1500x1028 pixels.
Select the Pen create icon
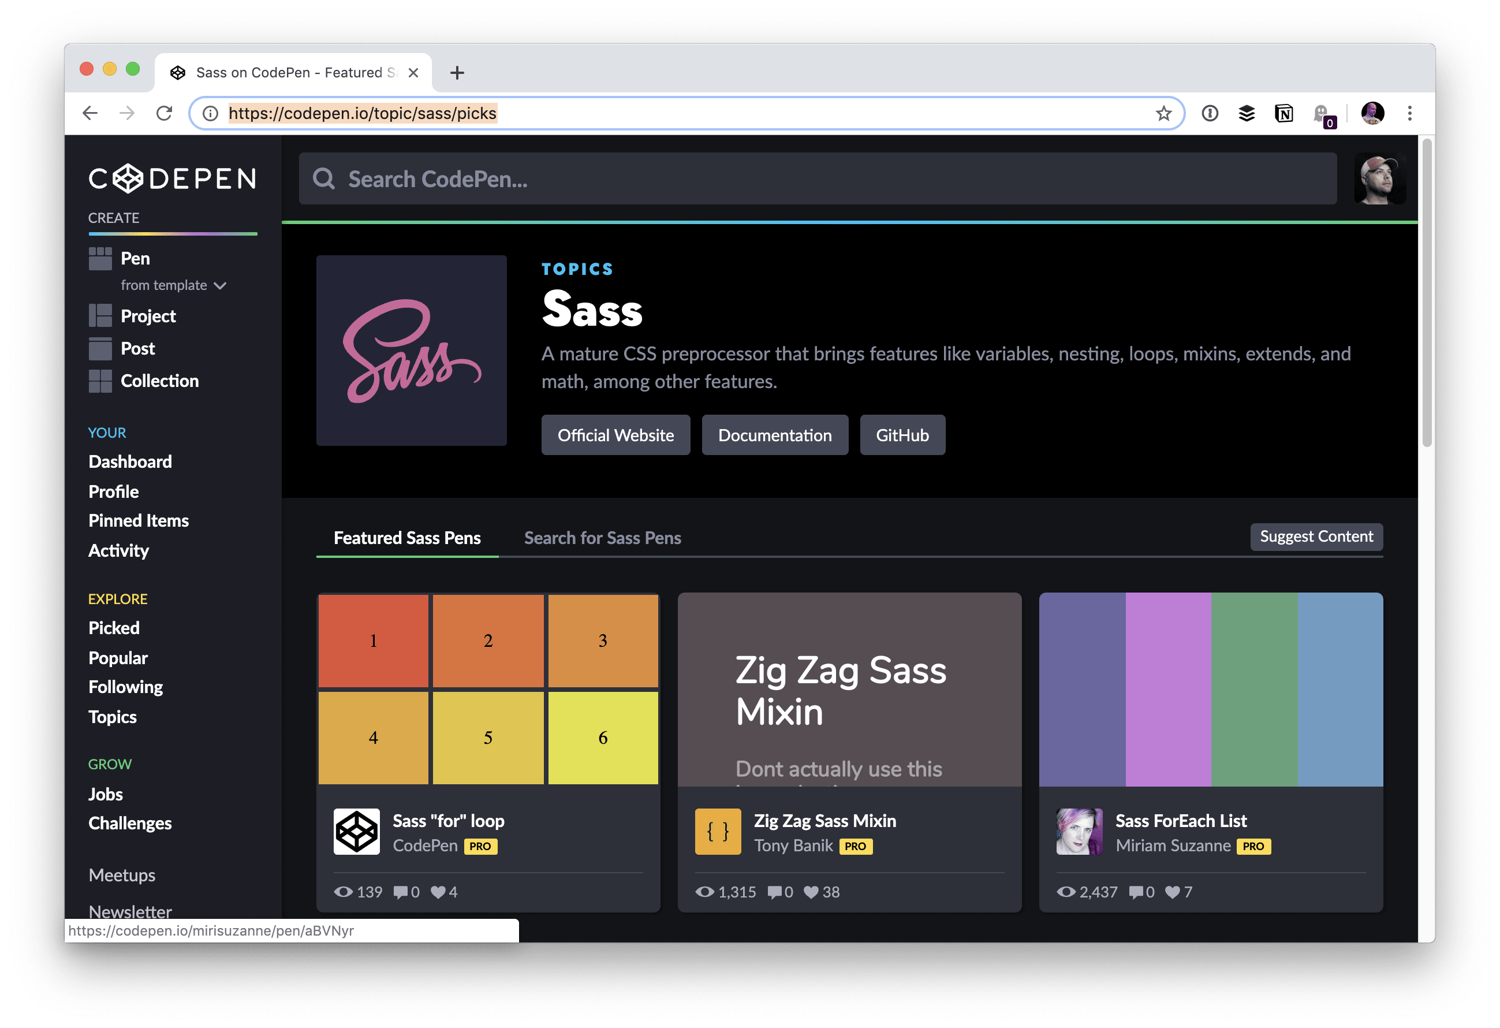point(100,258)
